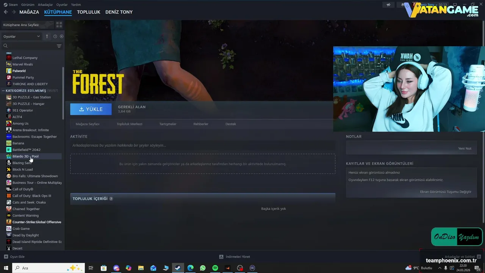Click the TOPLULUK İÇERİĞİ help question mark

tap(111, 199)
